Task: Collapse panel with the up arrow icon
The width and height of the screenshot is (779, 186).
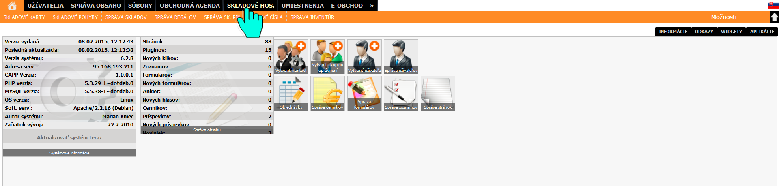Action: [x=774, y=17]
